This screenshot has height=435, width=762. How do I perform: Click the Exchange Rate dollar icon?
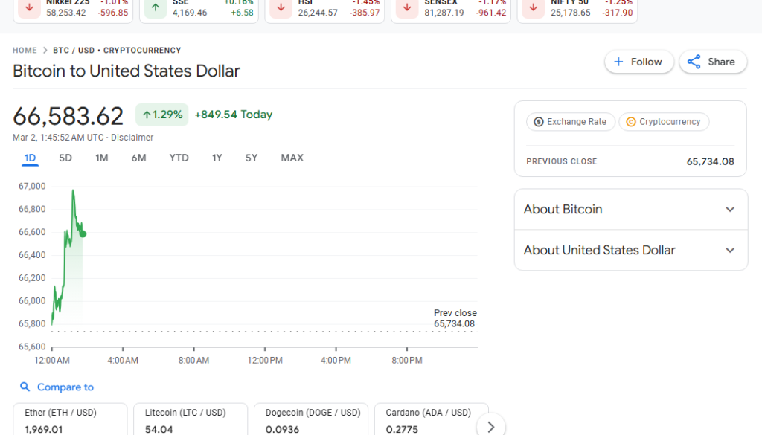pos(539,122)
